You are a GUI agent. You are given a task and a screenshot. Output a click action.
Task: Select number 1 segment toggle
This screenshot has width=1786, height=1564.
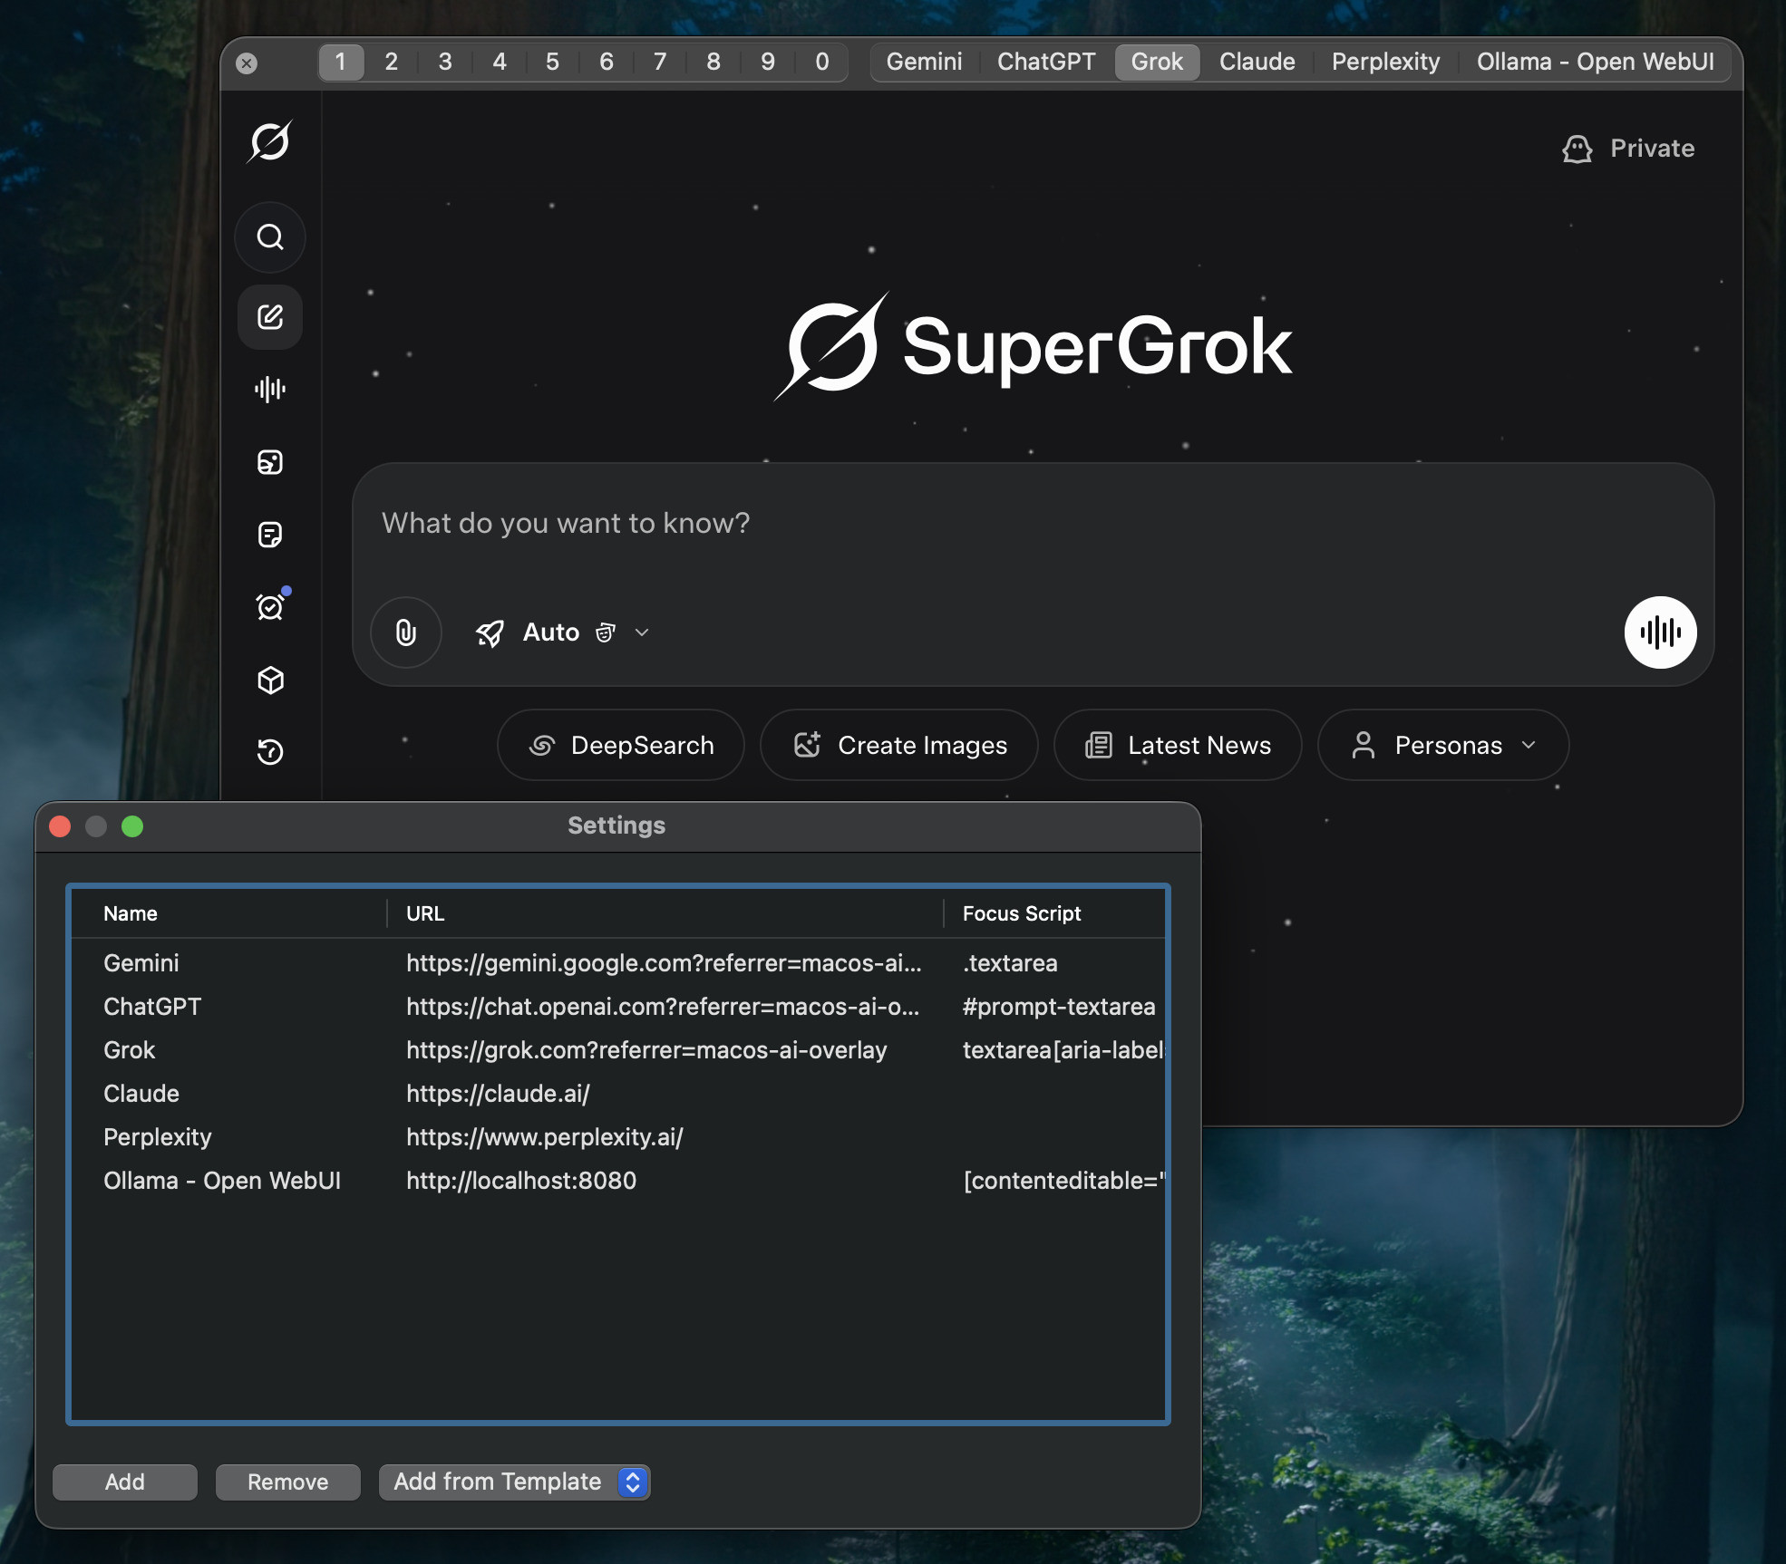(341, 62)
